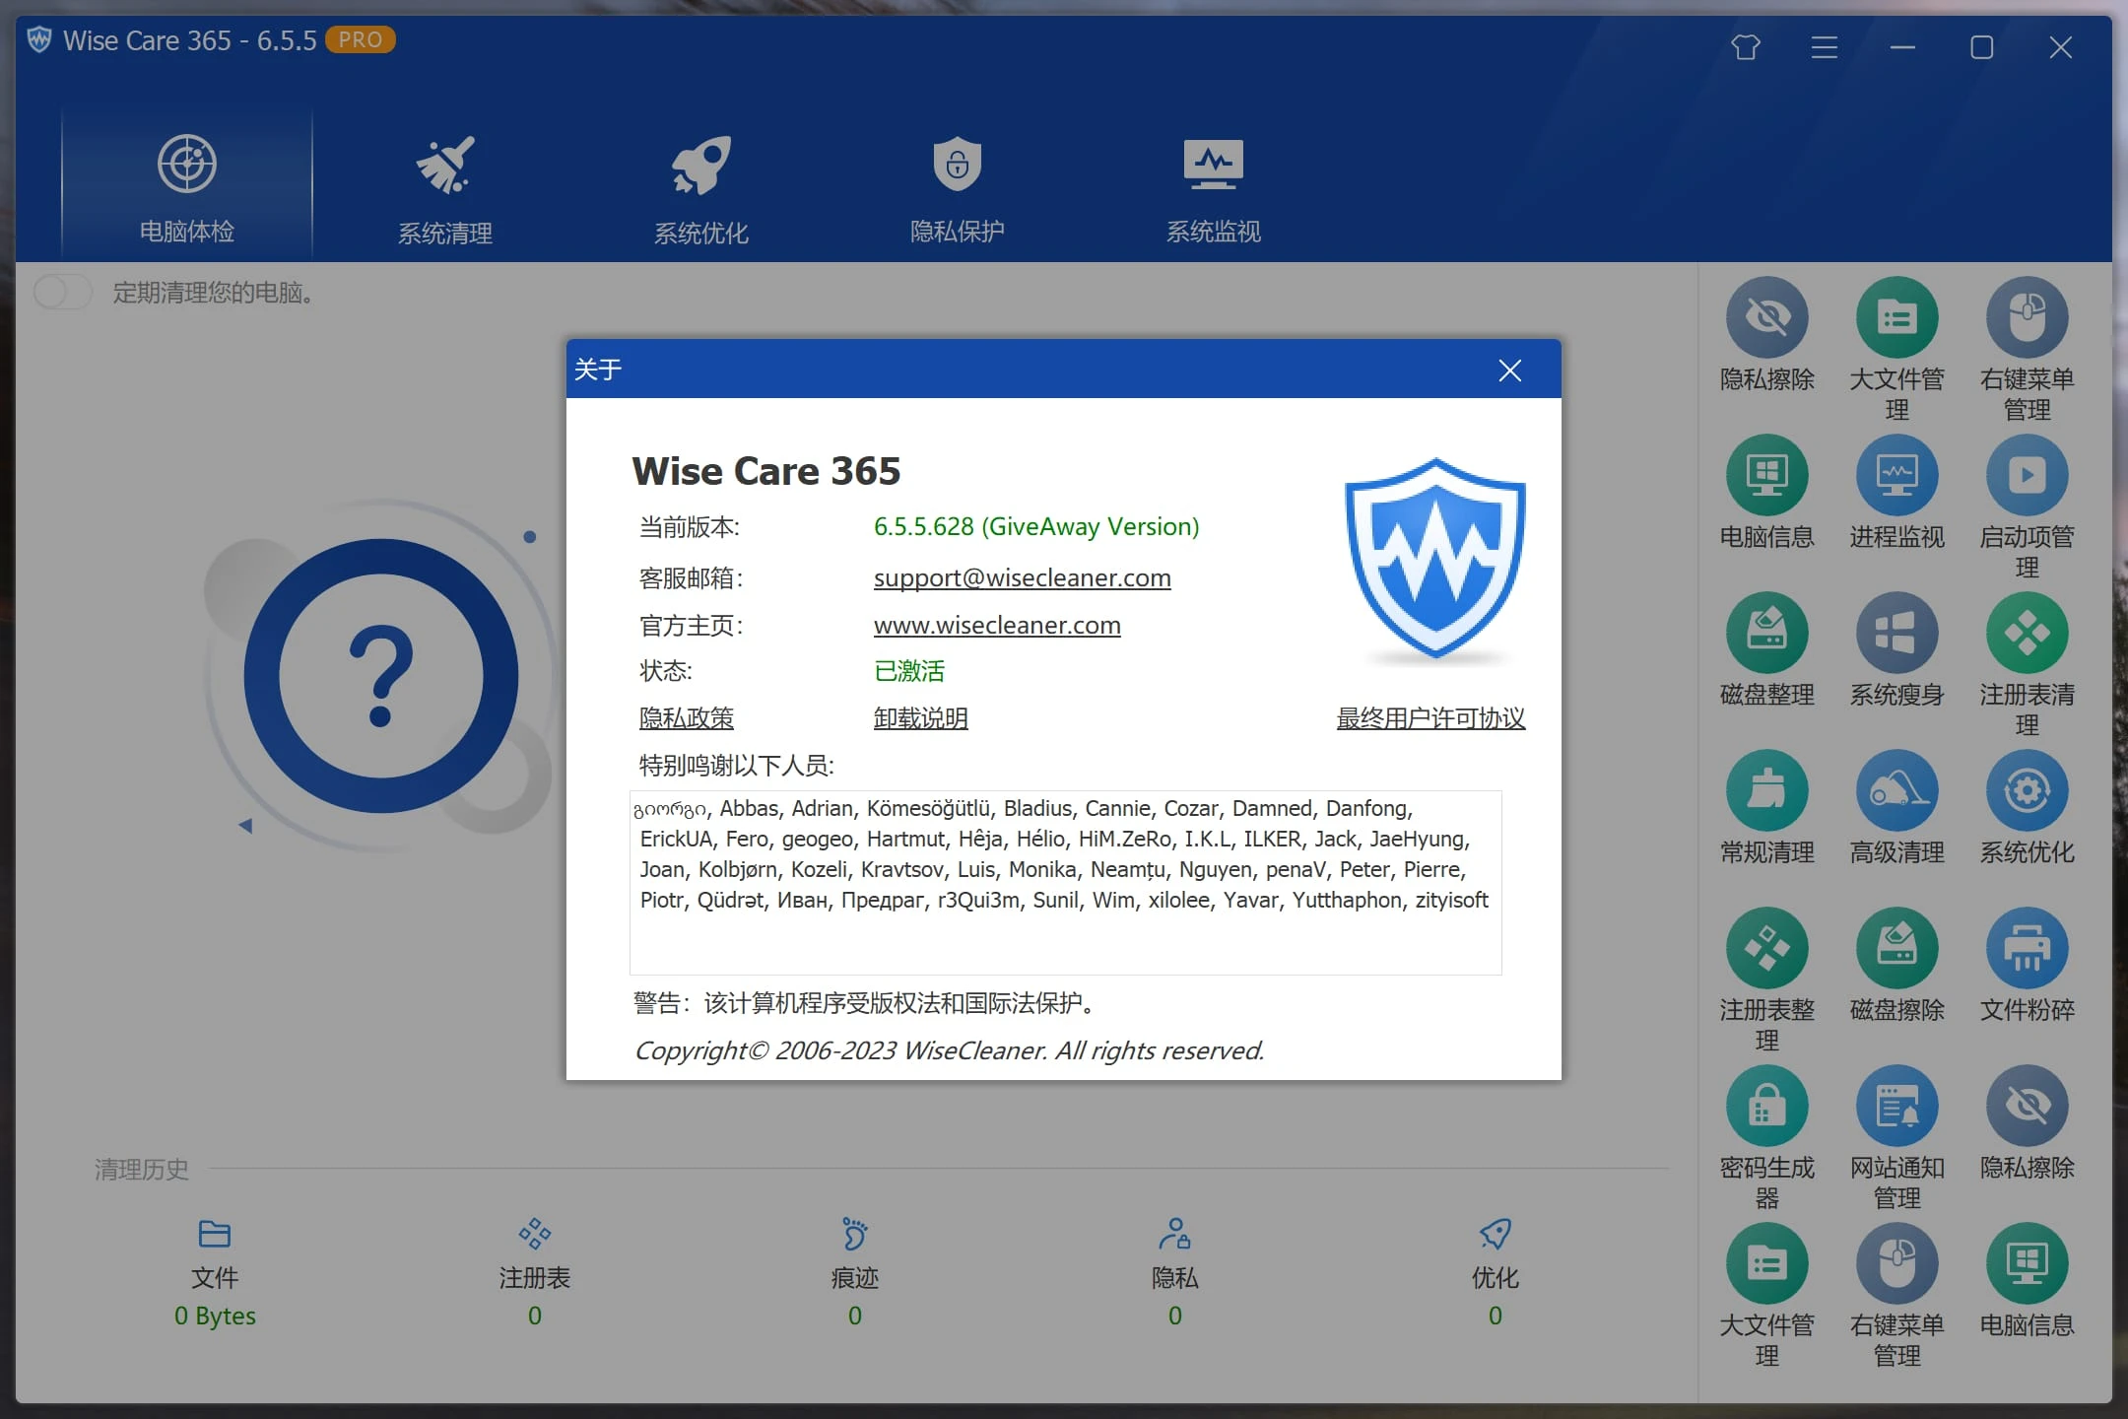Open 注册表整理 tool icon
This screenshot has height=1419, width=2128.
[x=1766, y=948]
